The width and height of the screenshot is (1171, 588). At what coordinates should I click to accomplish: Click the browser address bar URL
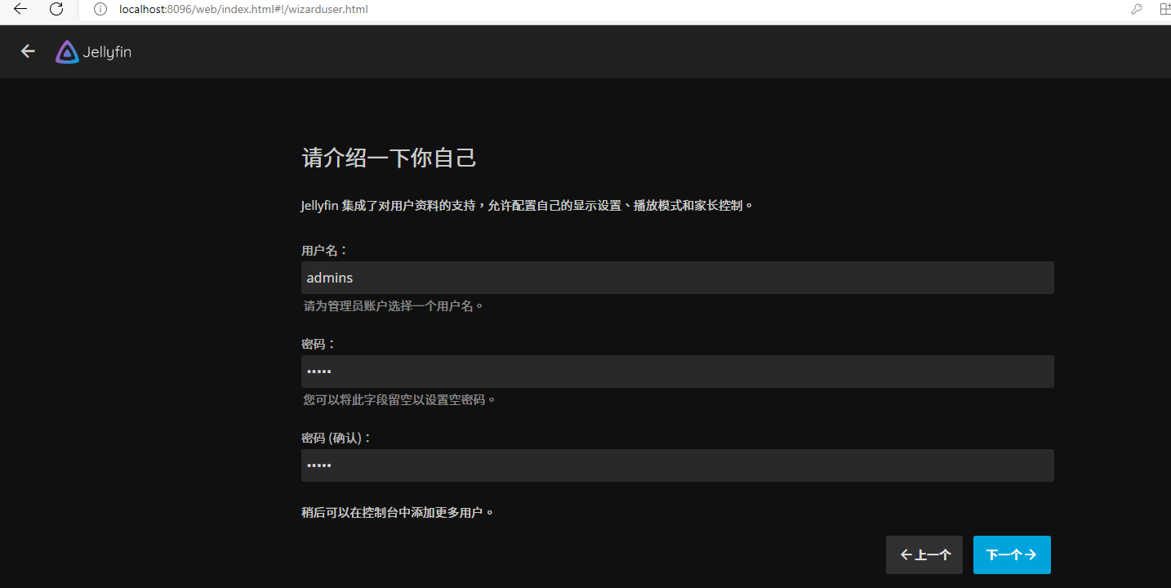(243, 10)
